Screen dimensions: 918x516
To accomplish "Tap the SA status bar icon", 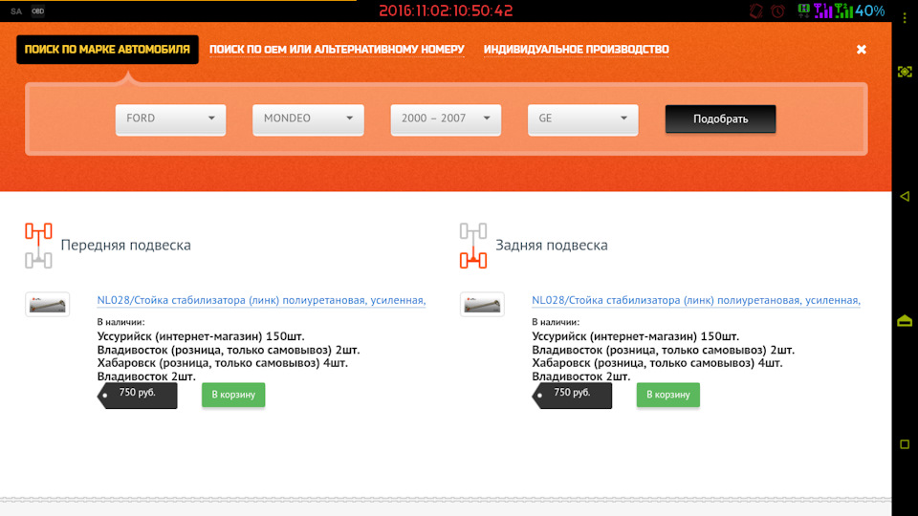I will pyautogui.click(x=16, y=11).
